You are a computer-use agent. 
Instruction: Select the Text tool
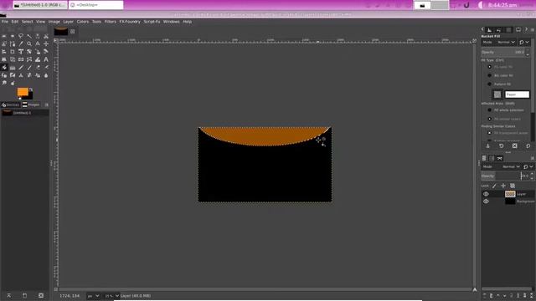46,59
